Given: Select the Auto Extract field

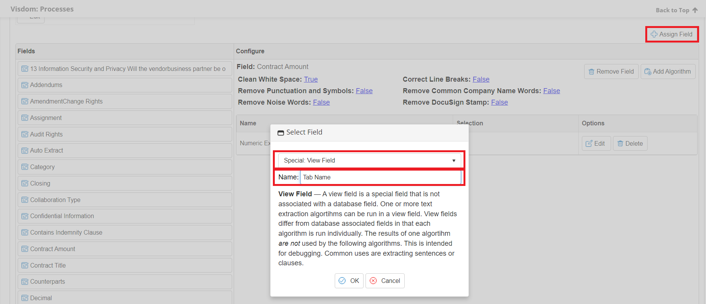Looking at the screenshot, I should point(125,151).
